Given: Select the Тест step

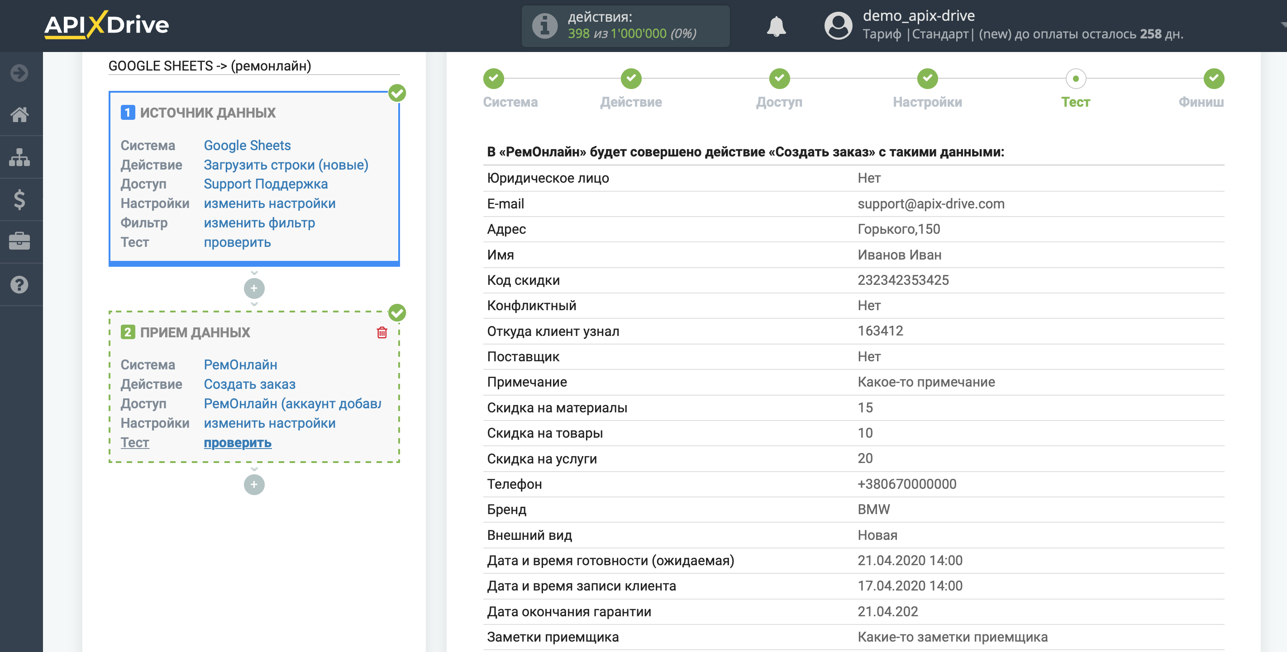Looking at the screenshot, I should (x=1076, y=78).
